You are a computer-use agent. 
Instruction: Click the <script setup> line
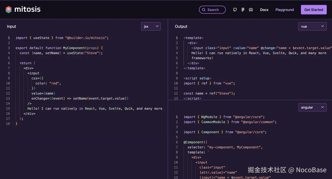pyautogui.click(x=197, y=78)
